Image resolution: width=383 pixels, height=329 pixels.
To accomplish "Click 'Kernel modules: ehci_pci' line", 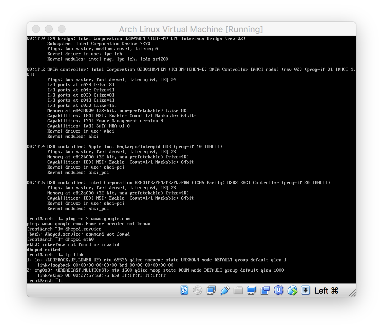I will tap(78, 209).
